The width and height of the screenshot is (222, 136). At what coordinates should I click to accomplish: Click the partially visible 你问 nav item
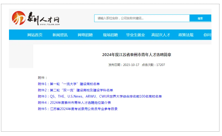click(207, 35)
